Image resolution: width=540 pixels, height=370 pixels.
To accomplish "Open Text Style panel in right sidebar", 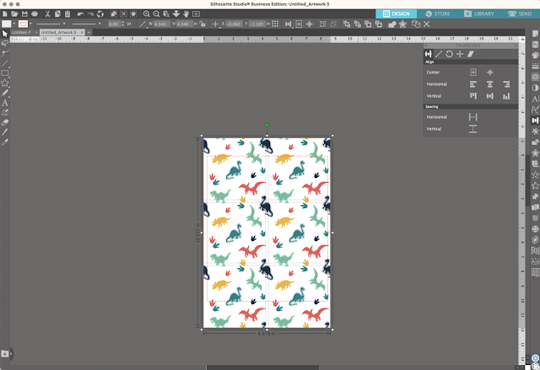I will [535, 99].
